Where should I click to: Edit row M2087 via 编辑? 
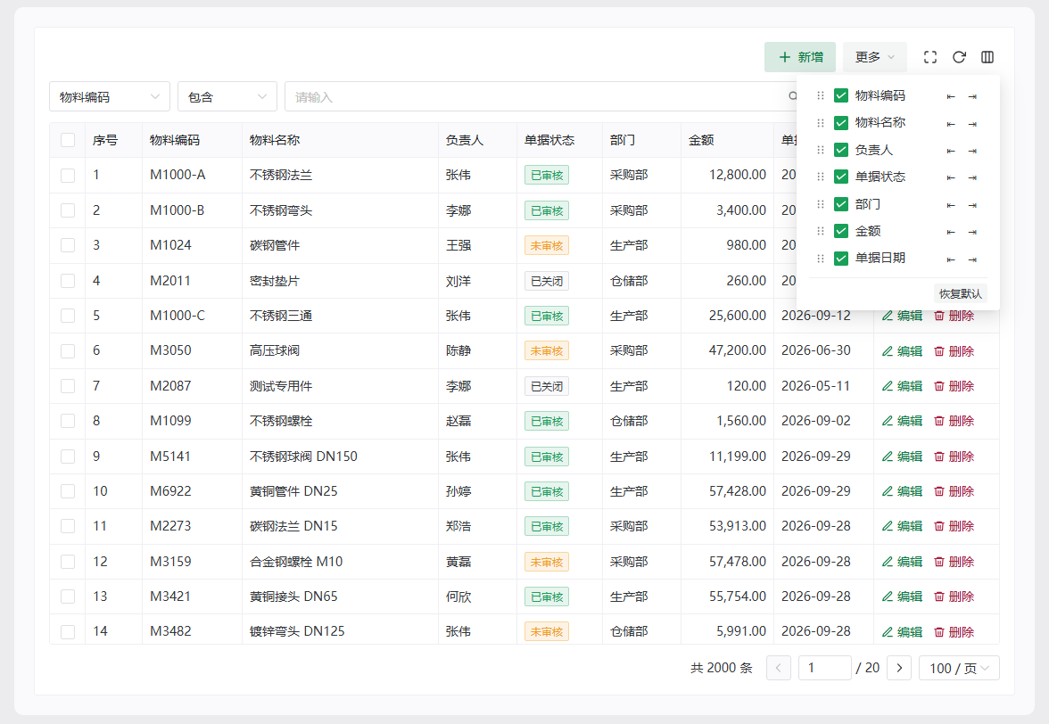pos(902,386)
